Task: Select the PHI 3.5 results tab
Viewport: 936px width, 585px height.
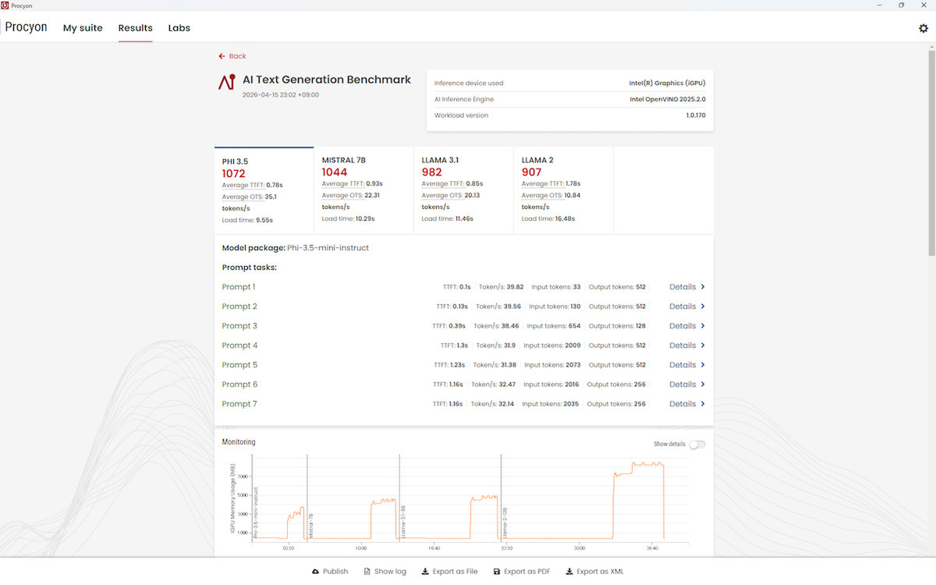Action: click(264, 190)
